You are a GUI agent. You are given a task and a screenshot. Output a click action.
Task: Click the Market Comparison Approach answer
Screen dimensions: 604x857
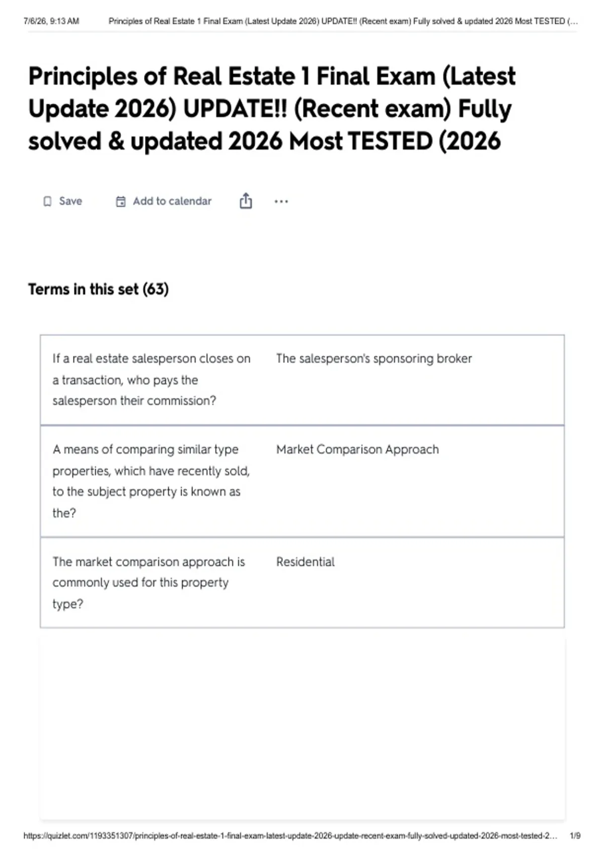point(357,449)
